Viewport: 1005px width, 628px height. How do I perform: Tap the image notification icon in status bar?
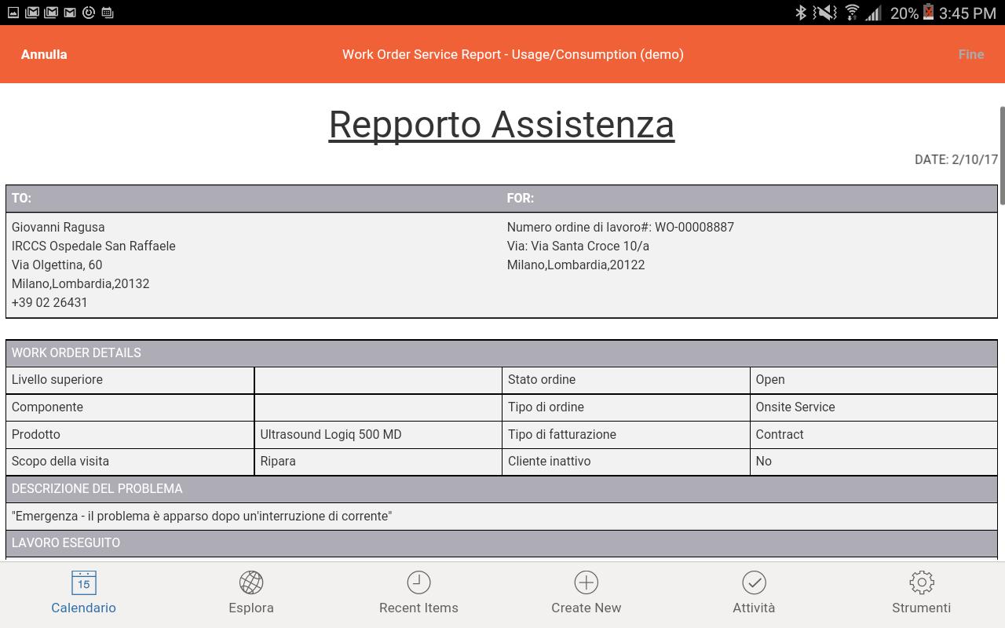(13, 13)
